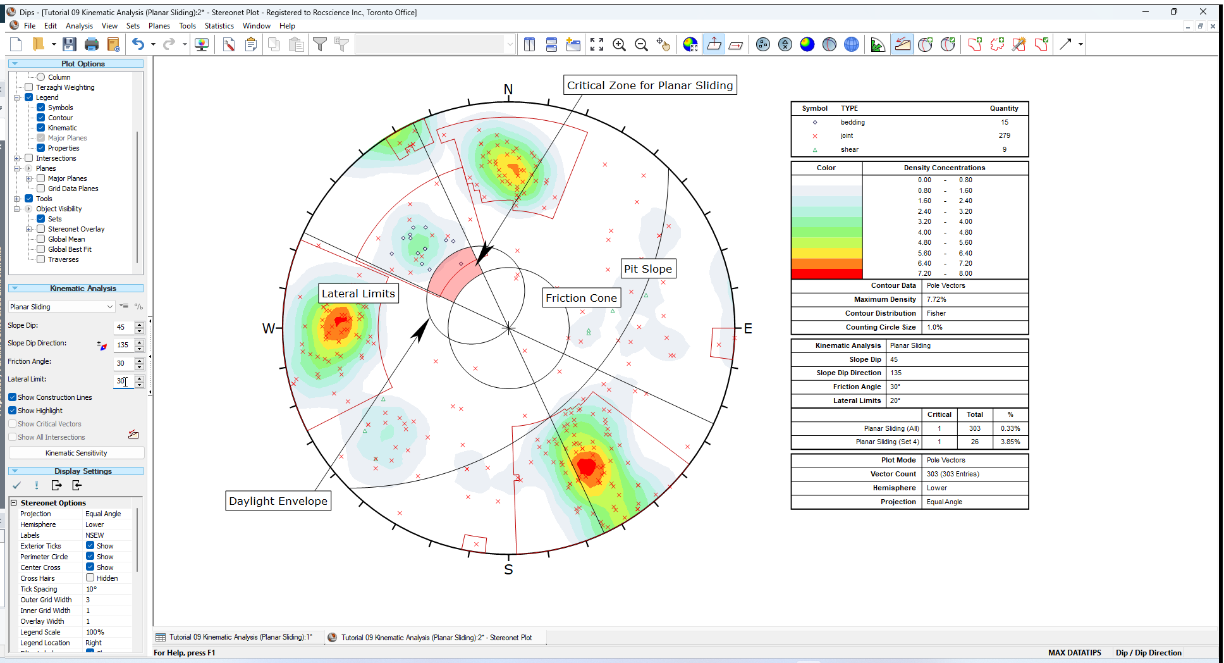Collapse the Plot Options panel
Screen dimensions: 1224x663
coord(14,63)
